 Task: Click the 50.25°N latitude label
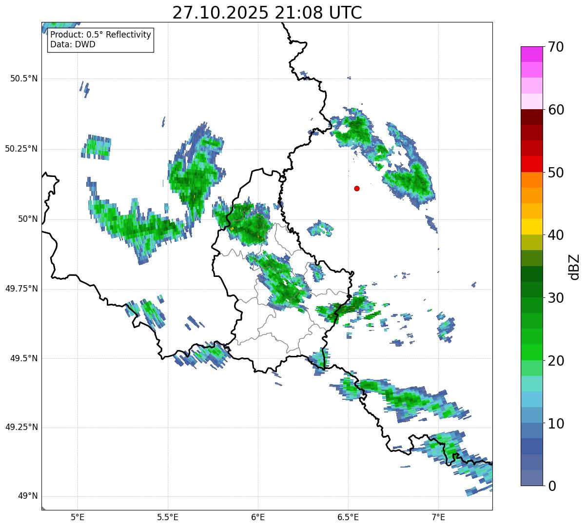tap(21, 149)
